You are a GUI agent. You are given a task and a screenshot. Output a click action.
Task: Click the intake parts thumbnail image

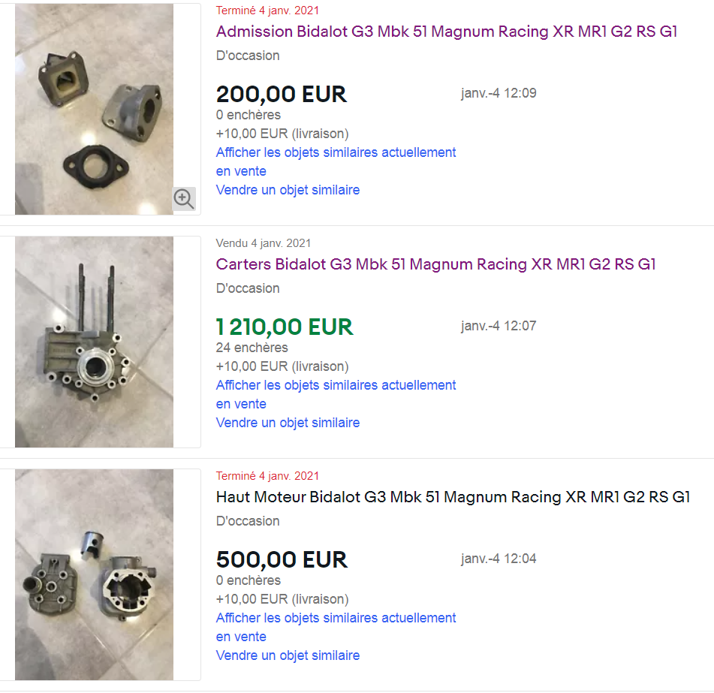coord(95,110)
